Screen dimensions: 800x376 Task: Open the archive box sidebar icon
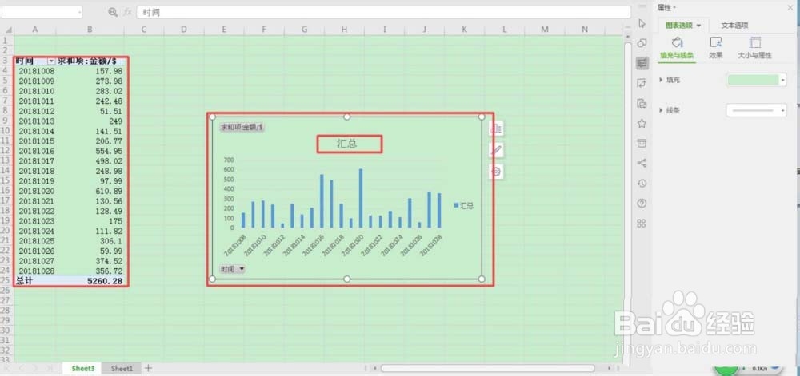click(x=642, y=144)
